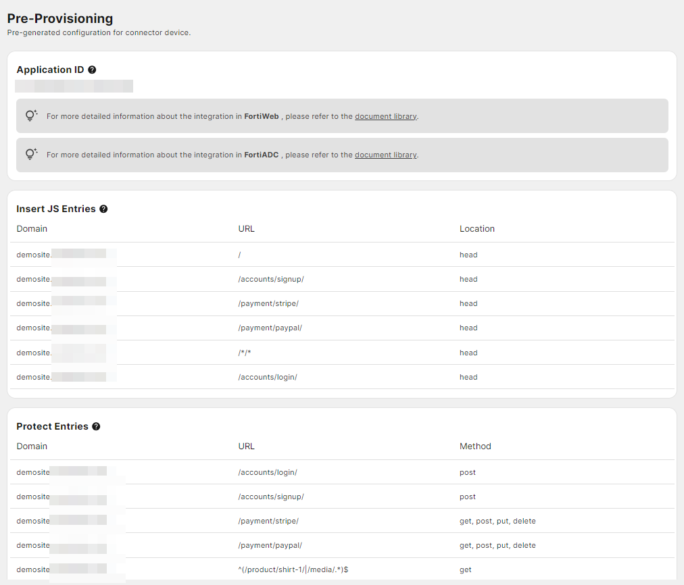Screen dimensions: 684x585
Task: Click the Domain column header in Insert JS Entries
Action: coord(32,228)
